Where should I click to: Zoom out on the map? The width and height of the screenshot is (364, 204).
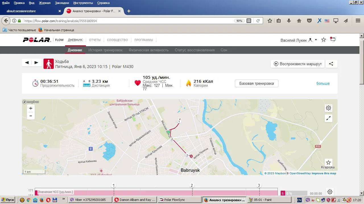click(x=31, y=116)
